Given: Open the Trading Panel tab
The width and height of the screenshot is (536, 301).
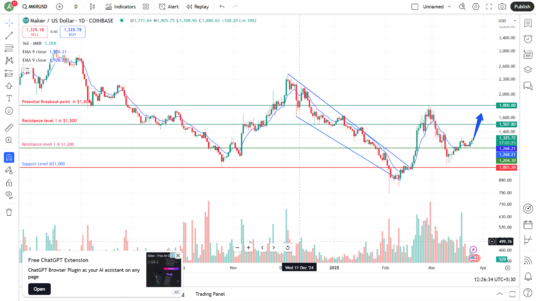Looking at the screenshot, I should coord(210,294).
